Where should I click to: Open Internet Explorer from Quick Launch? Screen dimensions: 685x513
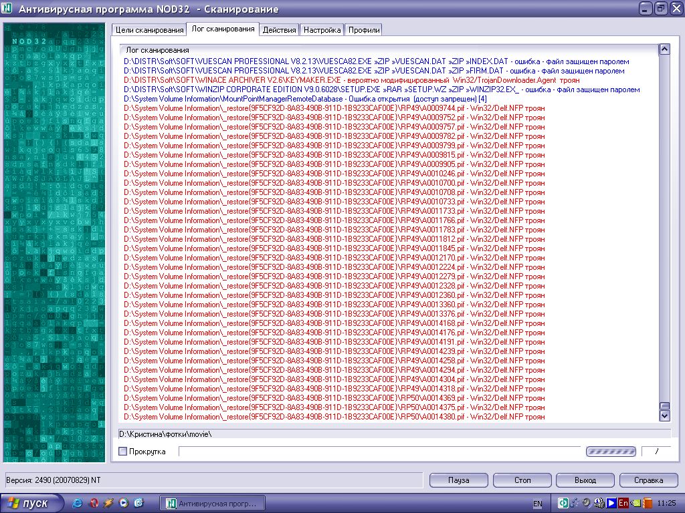click(x=77, y=503)
